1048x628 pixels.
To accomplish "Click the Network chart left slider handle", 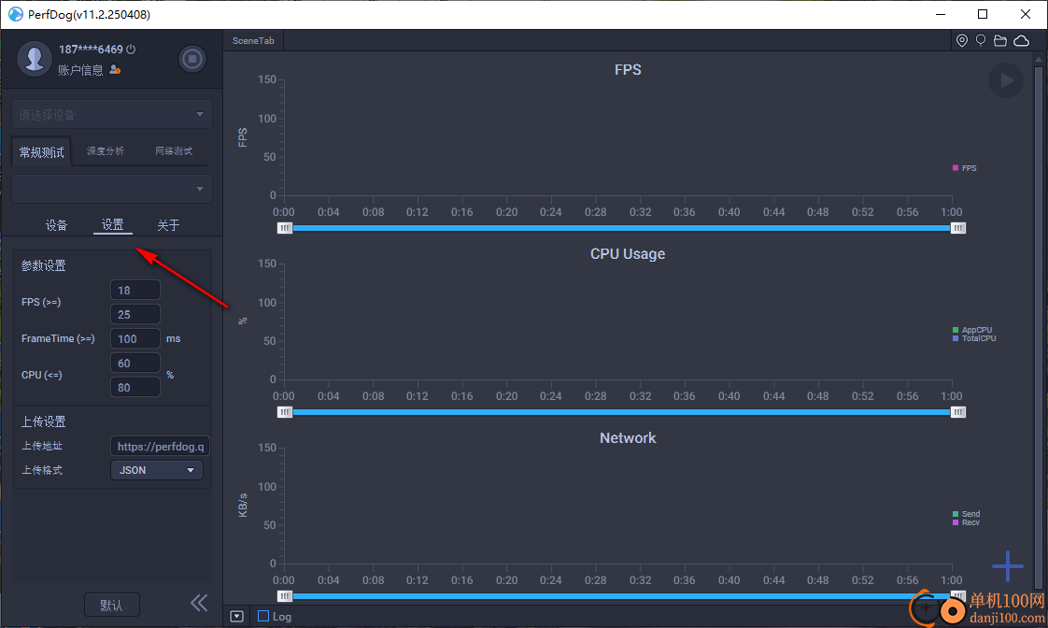I will [285, 596].
